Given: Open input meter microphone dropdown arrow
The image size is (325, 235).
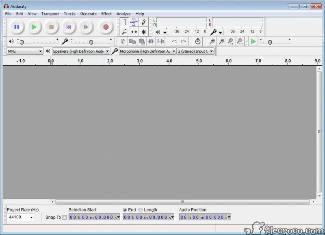Looking at the screenshot, I should click(x=220, y=32).
